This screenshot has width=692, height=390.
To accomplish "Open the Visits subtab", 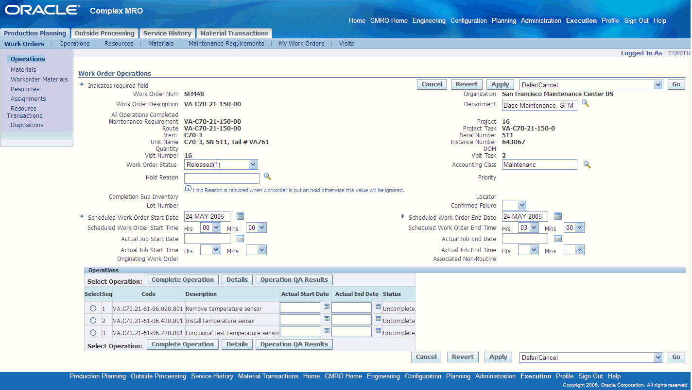I will [346, 44].
